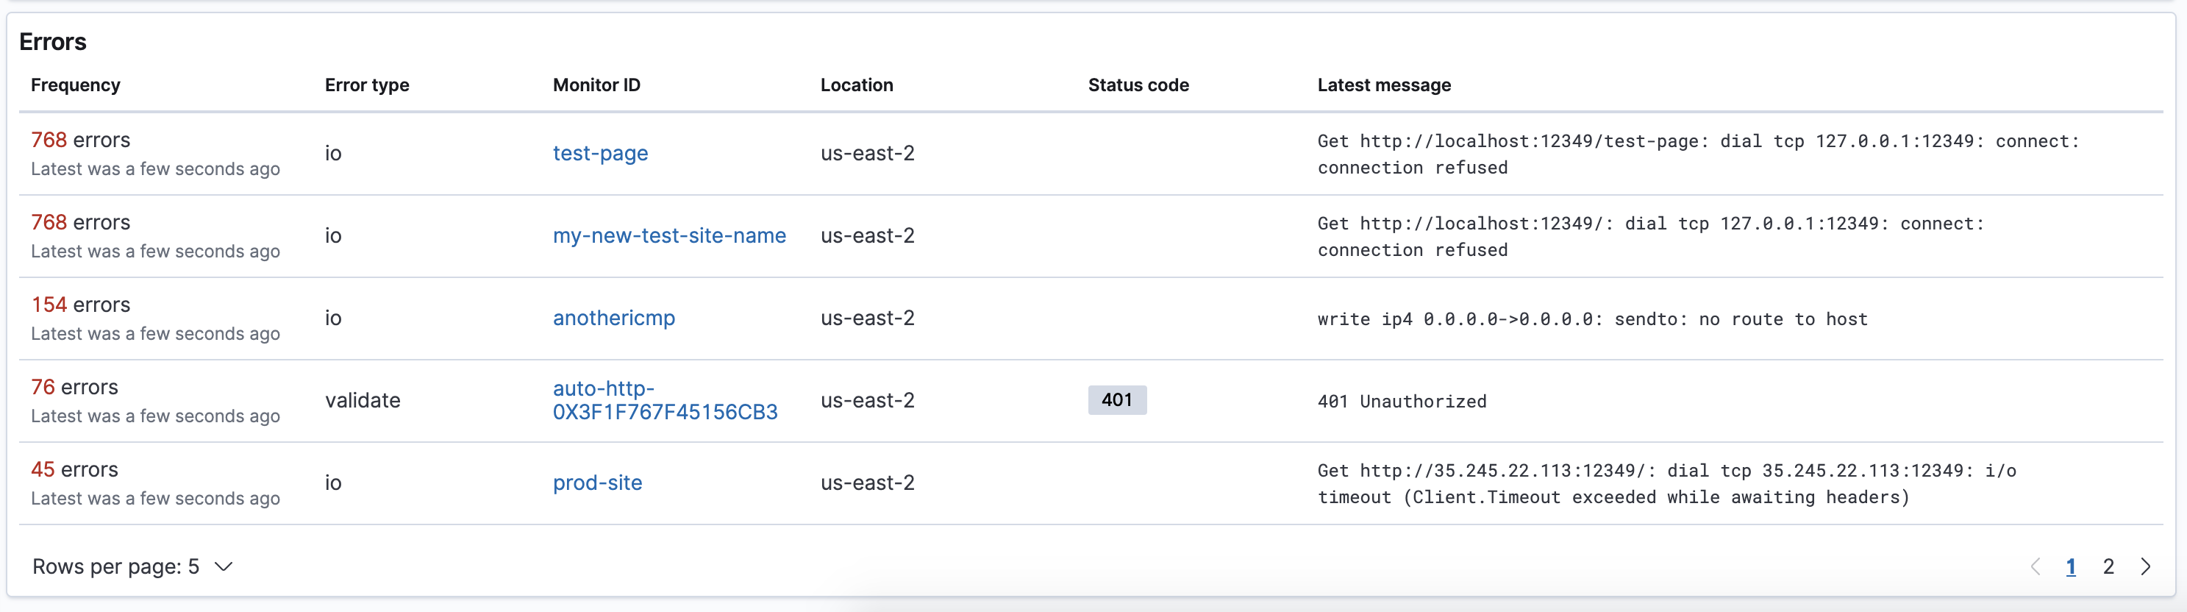
Task: Go to page 2 of errors
Action: click(2108, 566)
